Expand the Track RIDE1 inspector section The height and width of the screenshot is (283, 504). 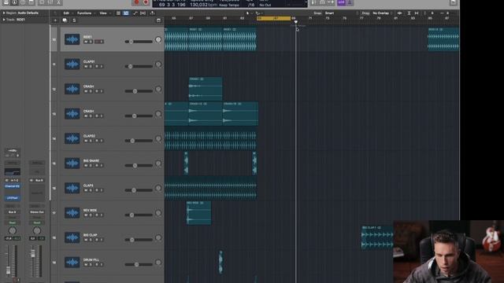click(x=4, y=20)
